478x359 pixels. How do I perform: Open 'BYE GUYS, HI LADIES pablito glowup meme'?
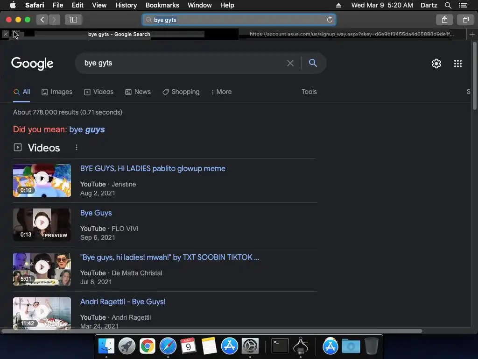click(153, 168)
